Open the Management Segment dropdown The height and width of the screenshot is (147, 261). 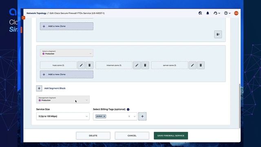point(63,99)
